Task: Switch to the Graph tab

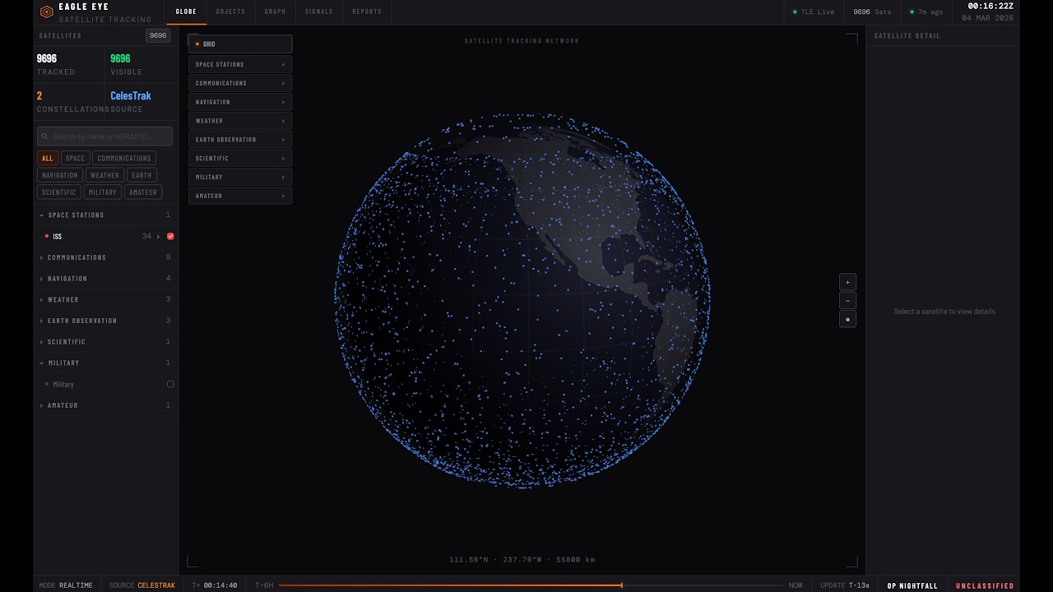Action: [x=275, y=12]
